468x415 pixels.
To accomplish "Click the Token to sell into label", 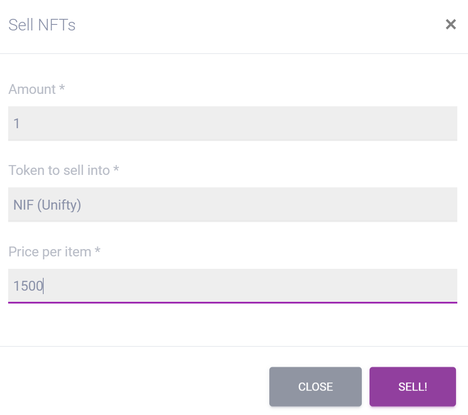I will (x=59, y=170).
